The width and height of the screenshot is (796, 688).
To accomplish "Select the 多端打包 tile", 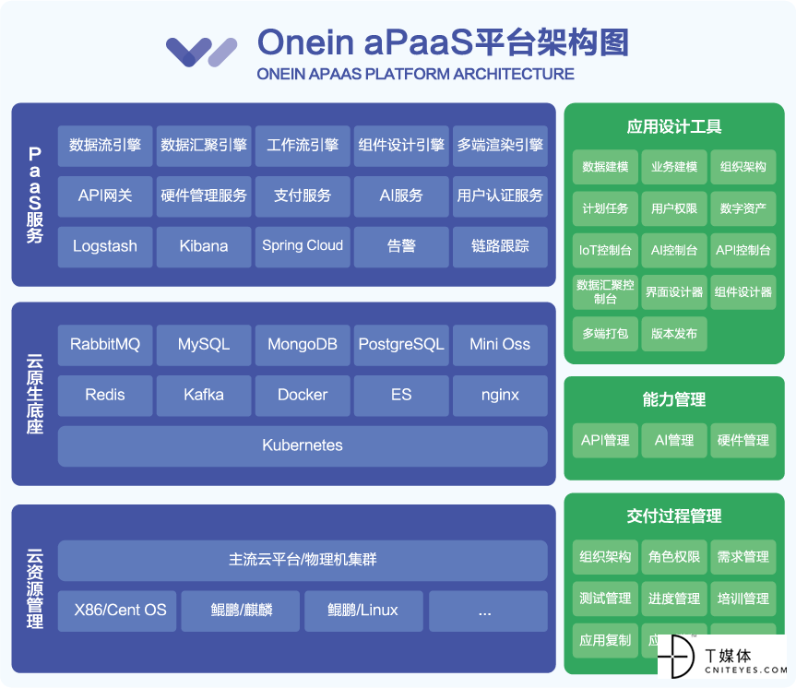I will point(605,334).
